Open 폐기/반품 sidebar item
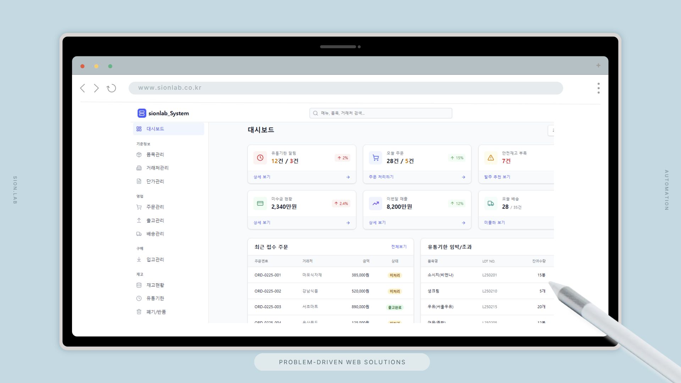 click(156, 312)
